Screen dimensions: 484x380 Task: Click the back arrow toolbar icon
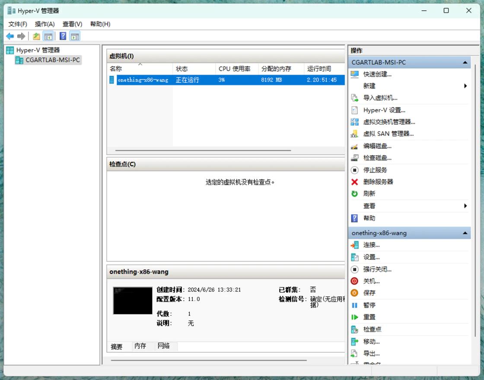10,36
